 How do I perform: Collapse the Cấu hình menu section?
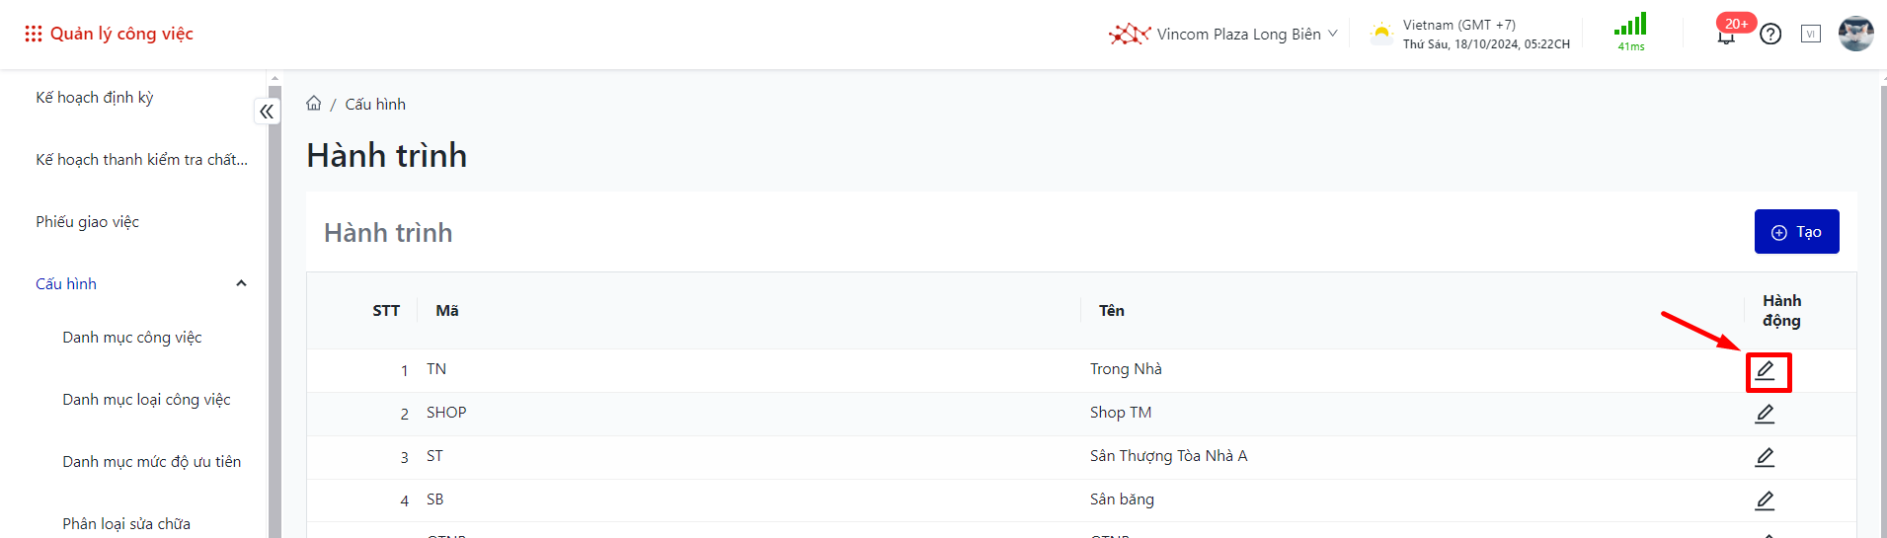coord(241,284)
